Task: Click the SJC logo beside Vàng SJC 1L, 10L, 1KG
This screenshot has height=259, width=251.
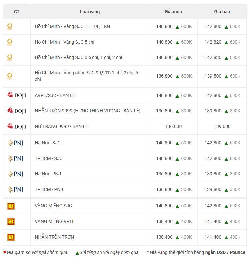Action: [10, 27]
